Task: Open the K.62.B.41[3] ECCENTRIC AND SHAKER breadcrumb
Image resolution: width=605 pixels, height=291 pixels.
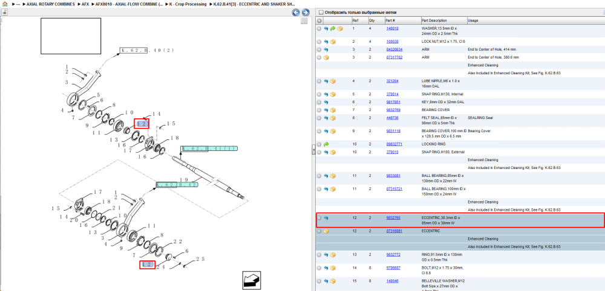Action: (255, 4)
